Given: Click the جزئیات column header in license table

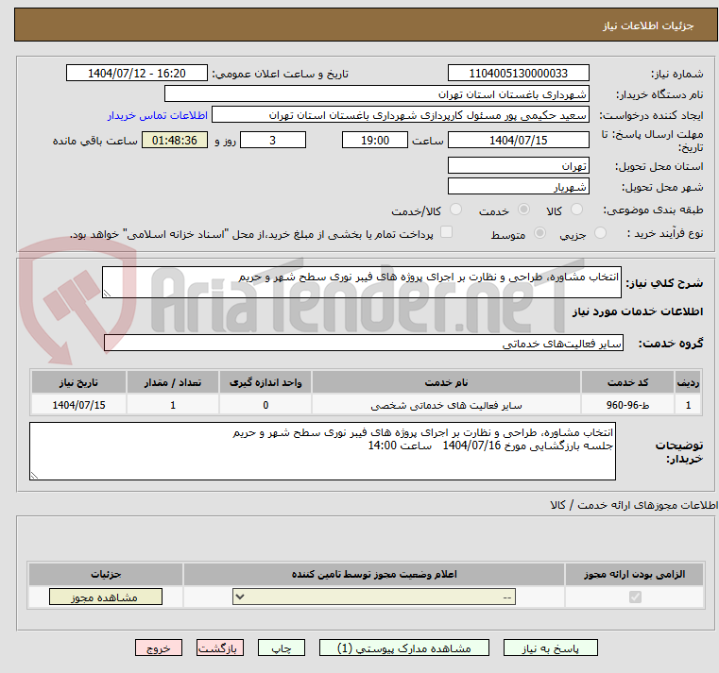Looking at the screenshot, I should (106, 574).
